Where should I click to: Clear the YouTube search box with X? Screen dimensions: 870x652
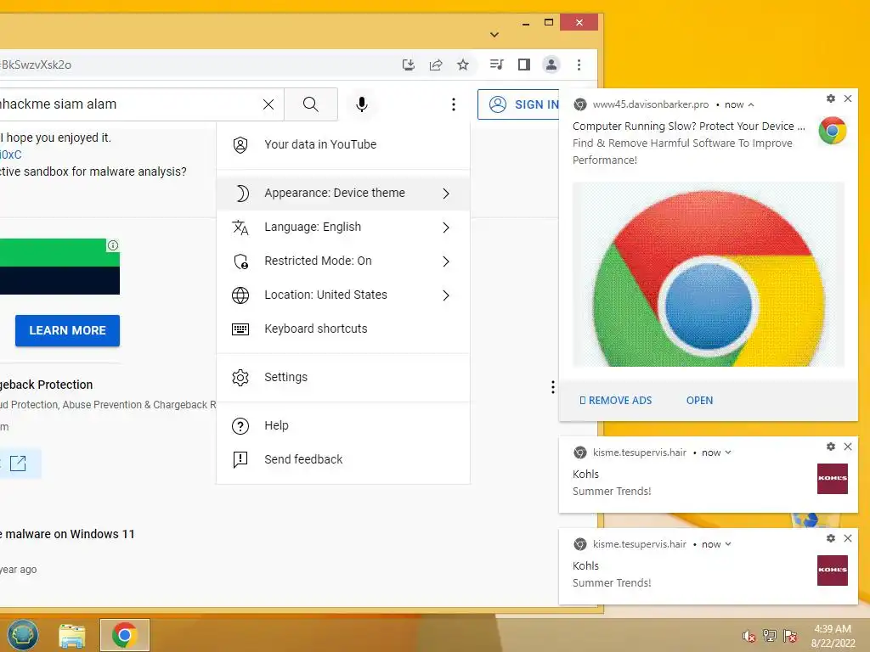(x=268, y=104)
